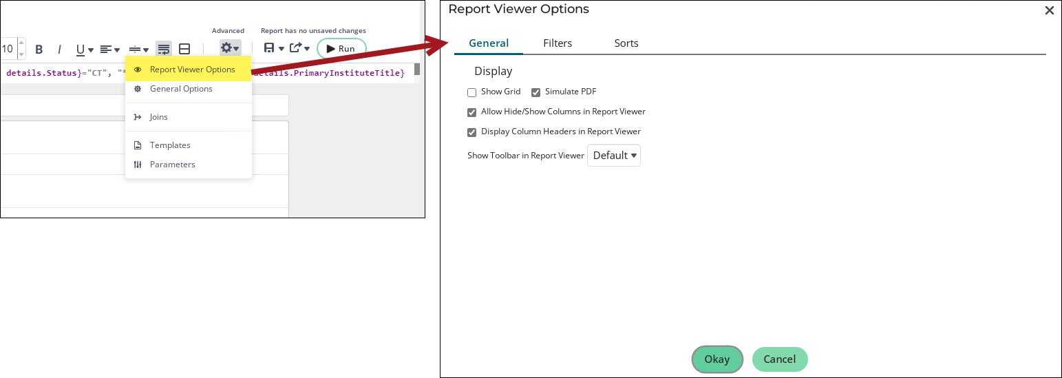The image size is (1062, 378).
Task: Click the formula bar scrollbar handle
Action: tap(416, 69)
